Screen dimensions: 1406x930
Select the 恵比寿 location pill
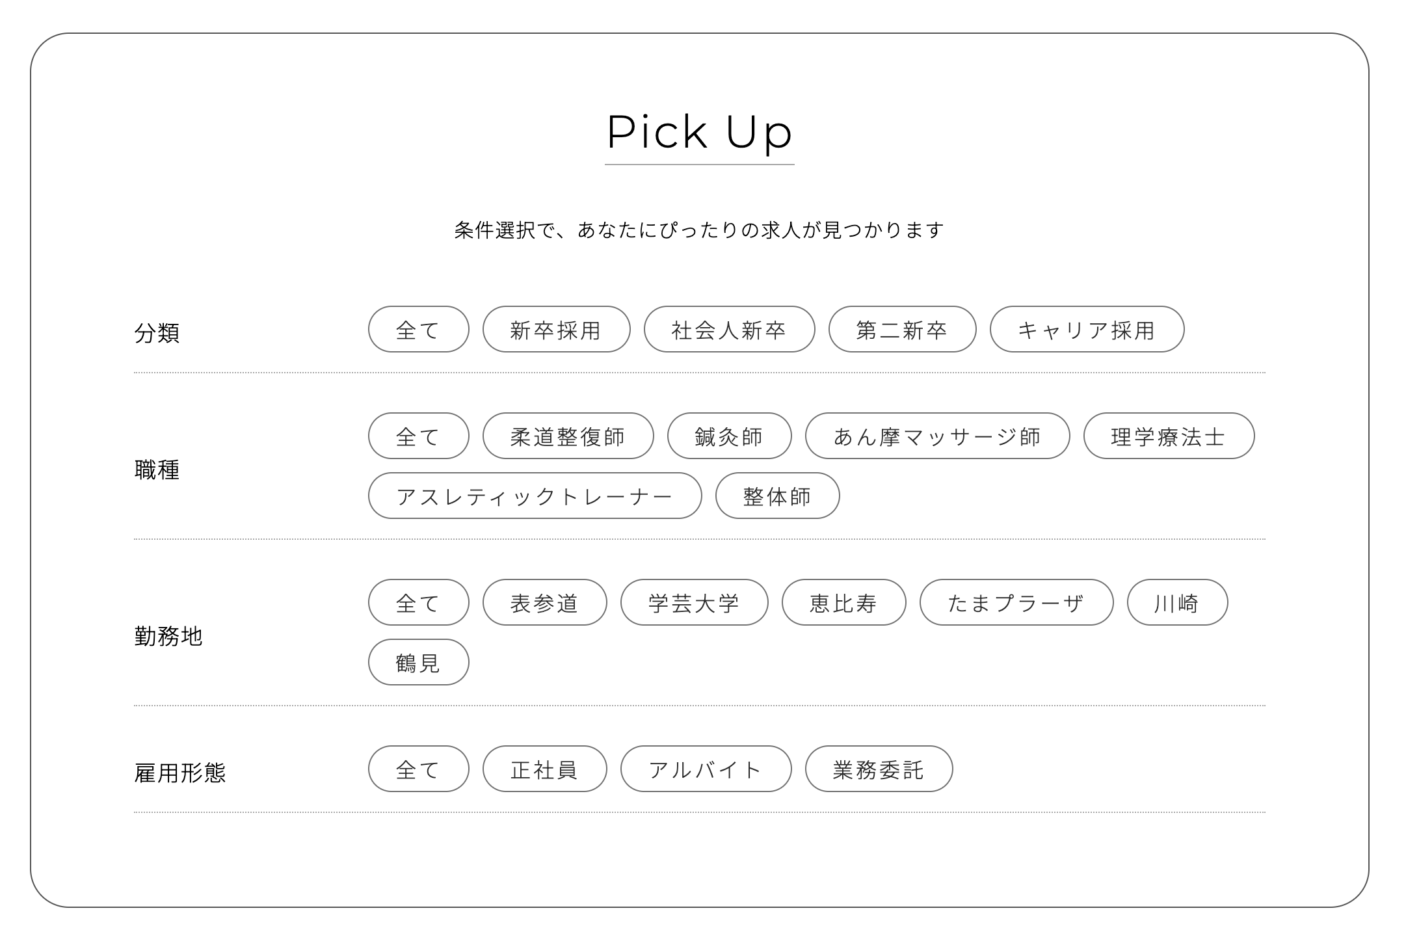click(x=843, y=603)
